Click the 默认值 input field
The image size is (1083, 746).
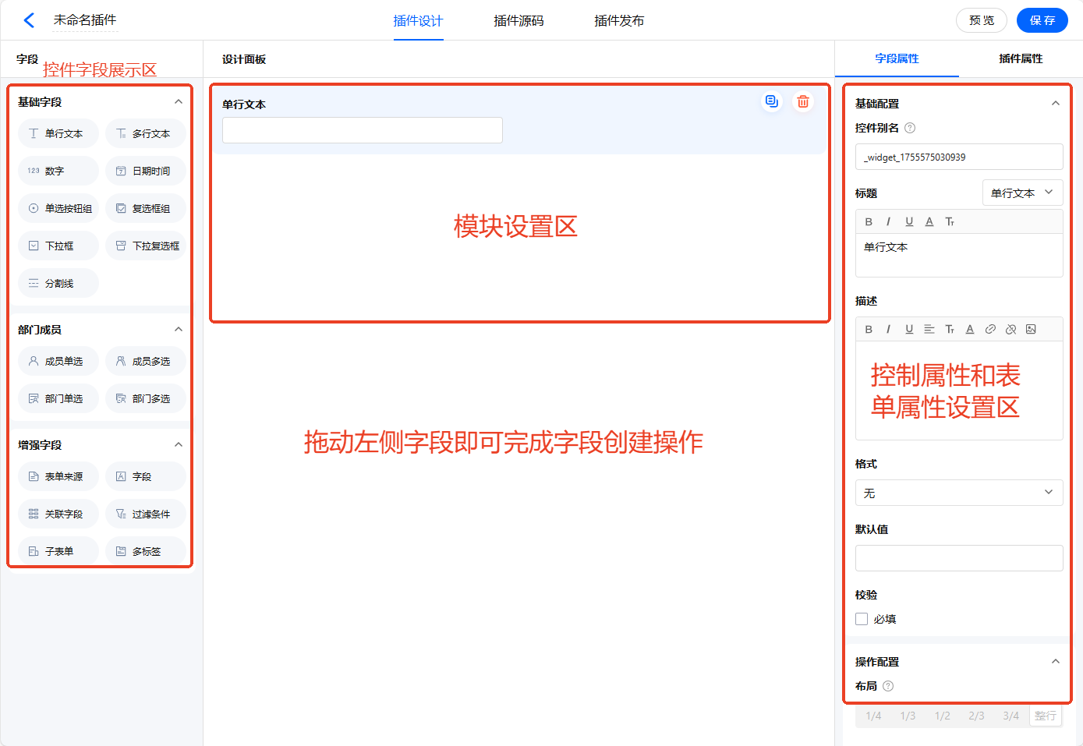pos(959,558)
